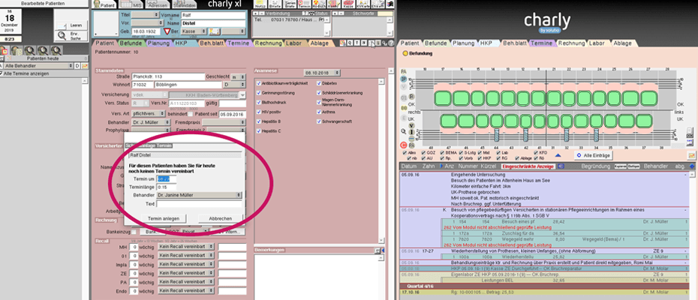The height and width of the screenshot is (300, 698).
Task: Open the Kasse toolbar icon
Action: click(x=349, y=4)
